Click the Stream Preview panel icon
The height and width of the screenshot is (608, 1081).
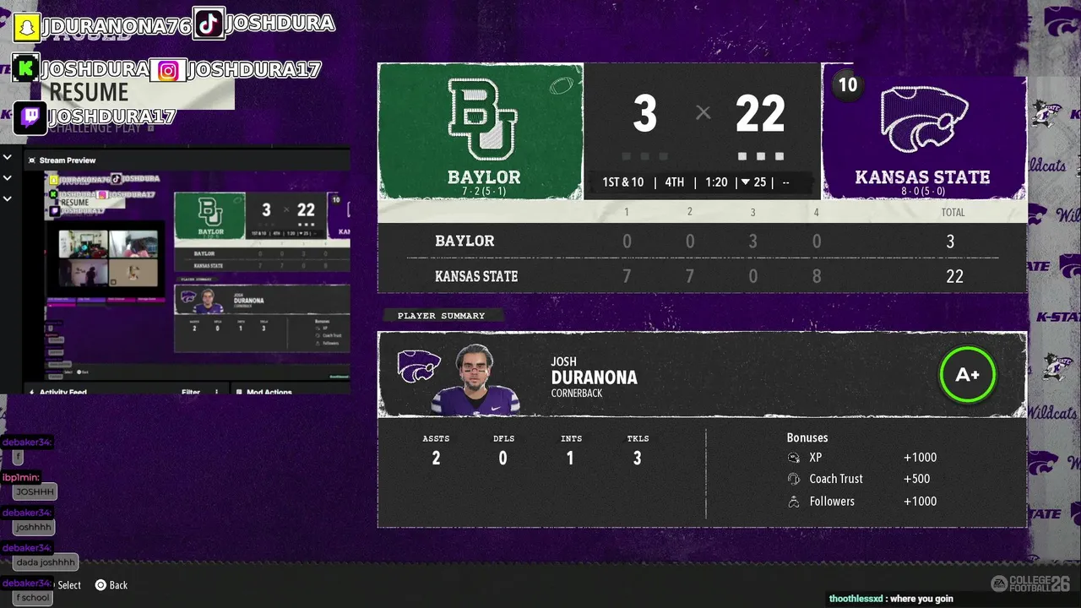[x=32, y=160]
